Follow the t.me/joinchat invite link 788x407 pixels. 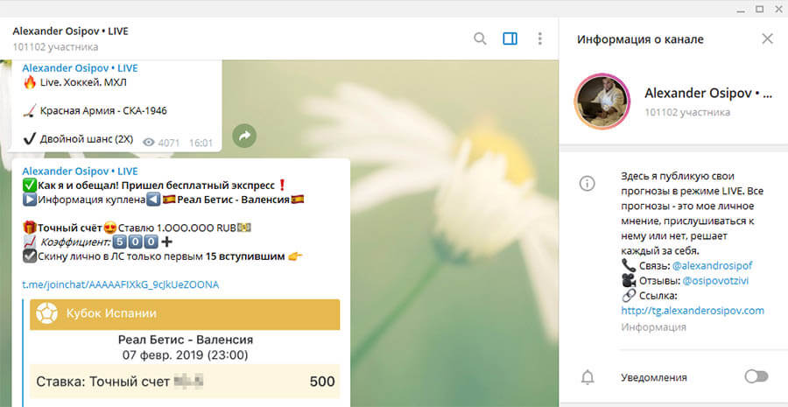121,285
